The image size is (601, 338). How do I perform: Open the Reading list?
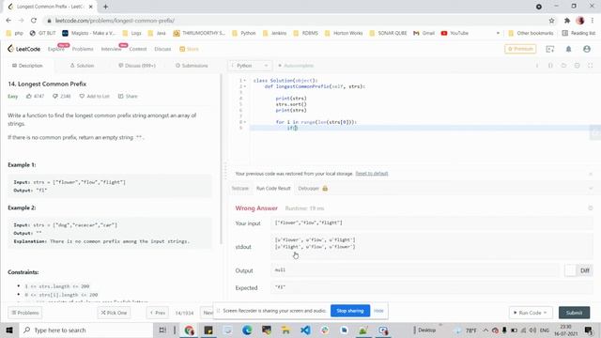click(578, 34)
